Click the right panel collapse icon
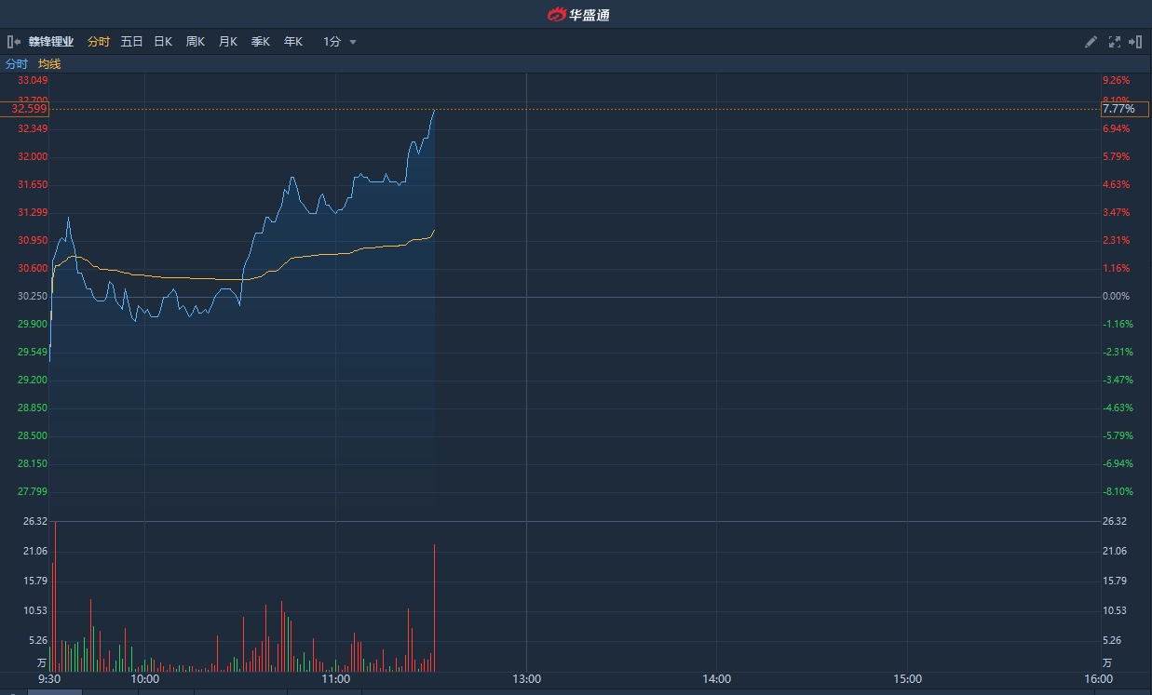The width and height of the screenshot is (1152, 695). (x=1135, y=42)
